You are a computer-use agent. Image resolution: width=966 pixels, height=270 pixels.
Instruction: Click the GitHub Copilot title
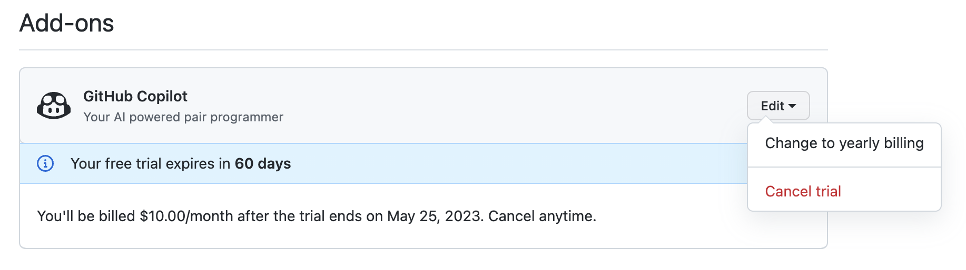(135, 96)
